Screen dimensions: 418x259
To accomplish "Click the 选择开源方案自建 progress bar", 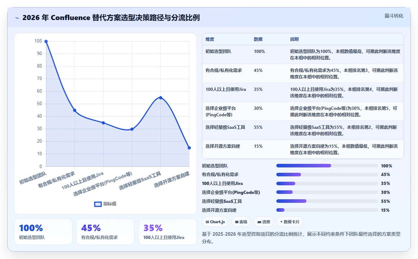I will (x=327, y=210).
